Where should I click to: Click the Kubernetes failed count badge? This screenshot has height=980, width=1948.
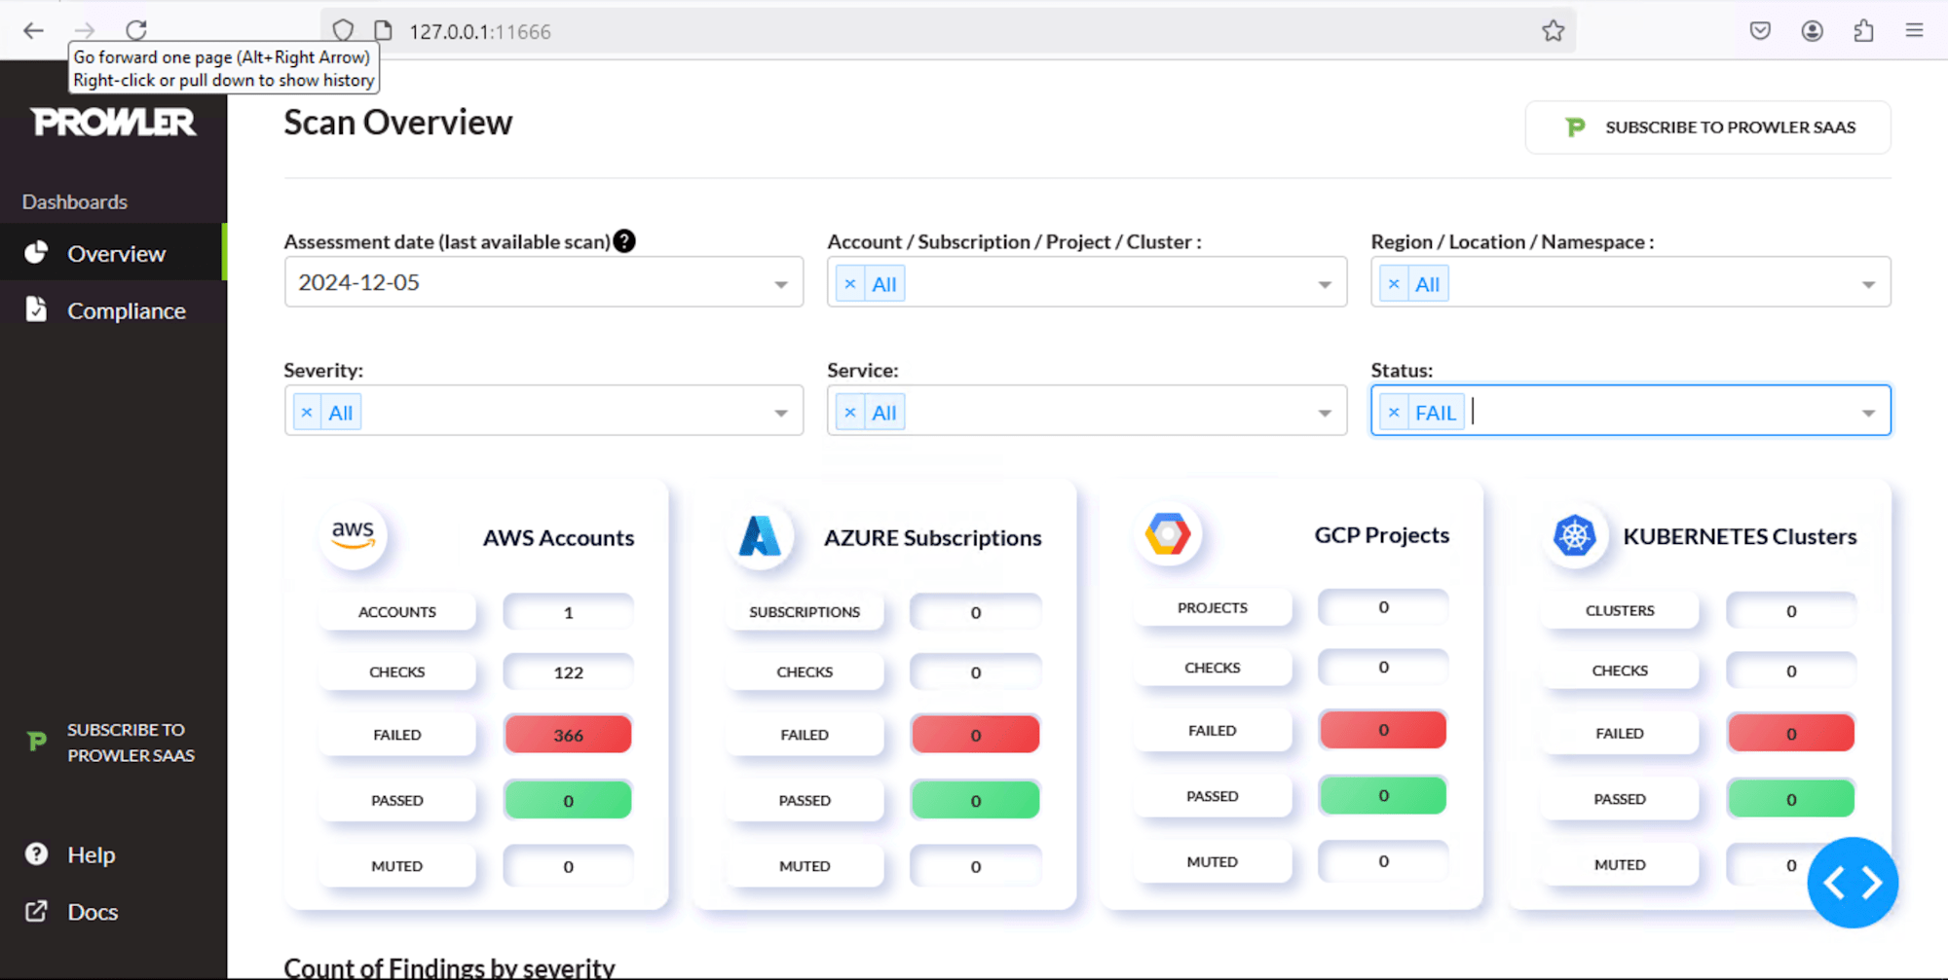(1790, 734)
